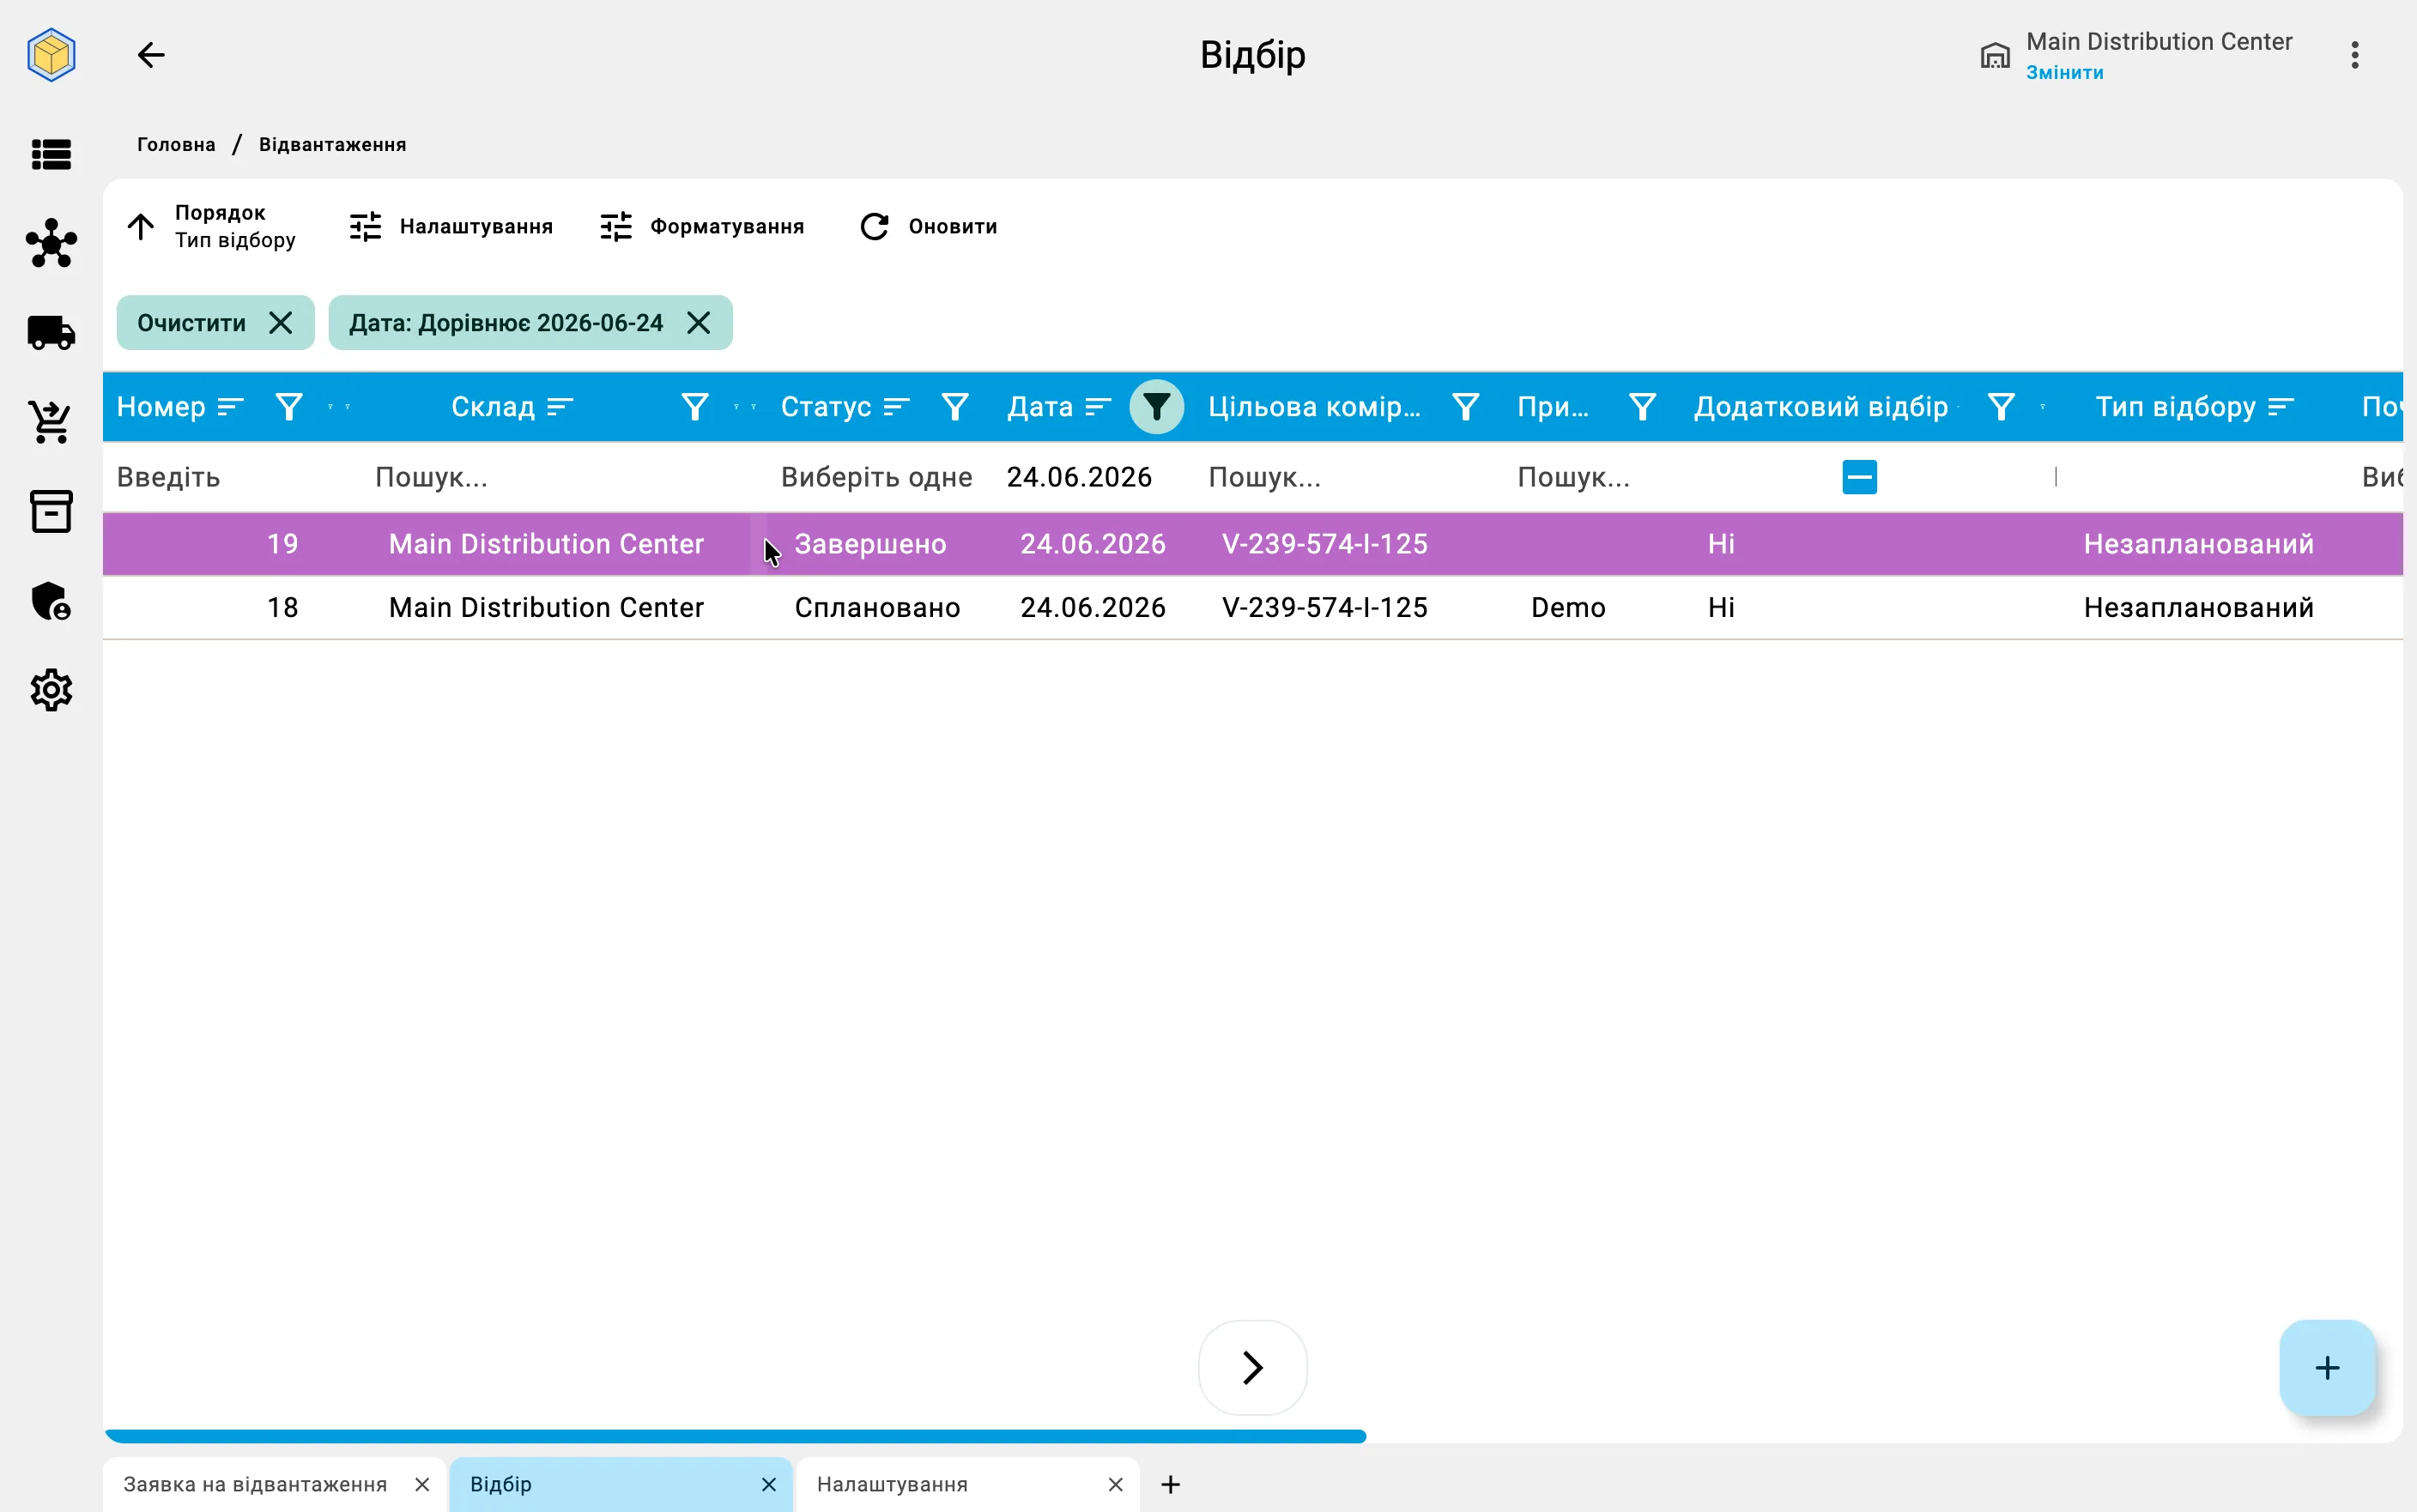This screenshot has width=2417, height=1512.
Task: Click the Порядок Тип відбору sort button
Action: click(212, 227)
